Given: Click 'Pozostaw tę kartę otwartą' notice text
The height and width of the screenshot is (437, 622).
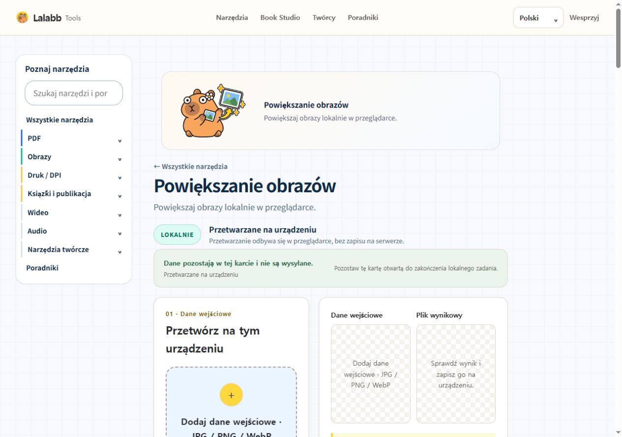Looking at the screenshot, I should pos(416,268).
